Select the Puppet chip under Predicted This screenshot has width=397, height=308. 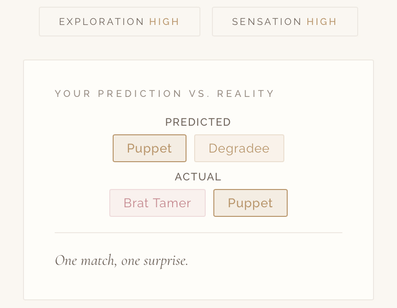150,148
